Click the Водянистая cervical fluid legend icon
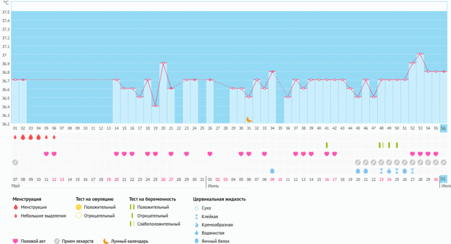Screen dimensions: 451x244 [x=197, y=232]
